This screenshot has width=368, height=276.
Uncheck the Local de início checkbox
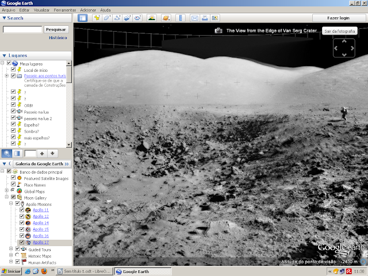(13, 70)
